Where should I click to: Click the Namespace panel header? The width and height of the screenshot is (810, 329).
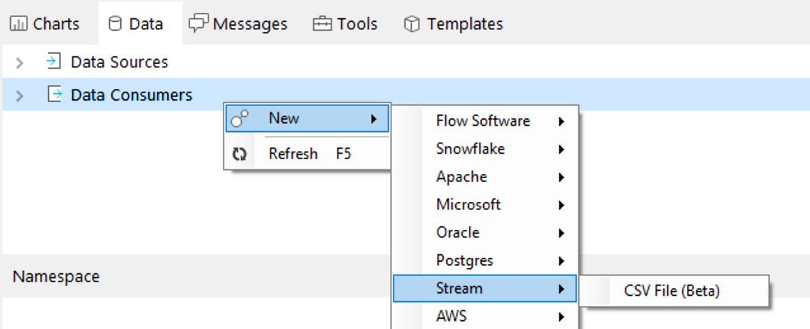(56, 276)
